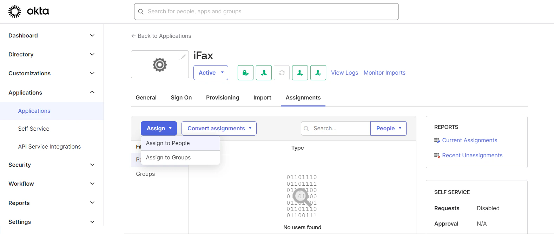Screen dimensions: 554x234
Task: Click the Recent Unassignments report icon
Action: [x=437, y=156]
